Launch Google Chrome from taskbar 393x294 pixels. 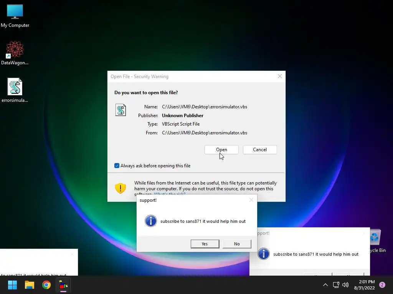[x=46, y=285]
